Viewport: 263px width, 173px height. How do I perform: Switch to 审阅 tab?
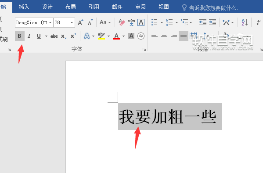point(141,7)
